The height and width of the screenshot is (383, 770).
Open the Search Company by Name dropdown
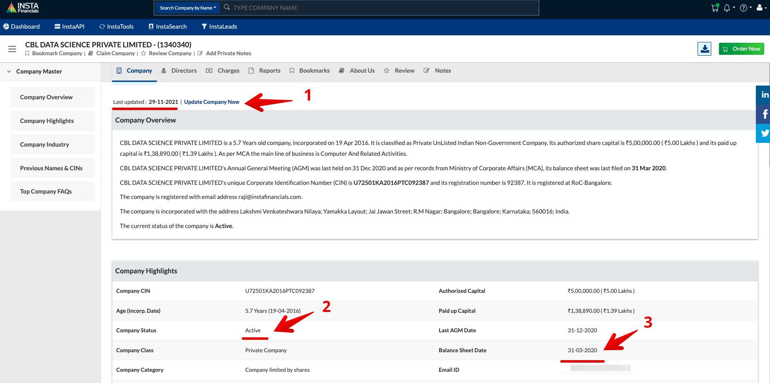[x=188, y=8]
